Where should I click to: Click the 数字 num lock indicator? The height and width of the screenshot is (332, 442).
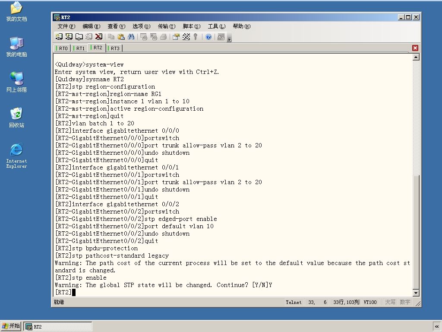tap(405, 302)
